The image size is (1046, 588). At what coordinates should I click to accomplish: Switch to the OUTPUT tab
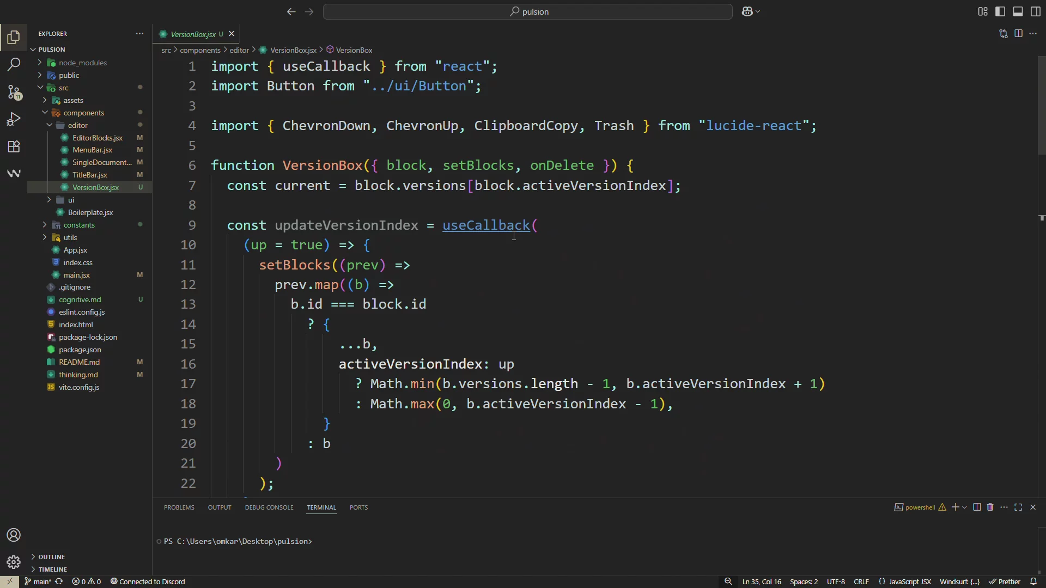point(220,507)
